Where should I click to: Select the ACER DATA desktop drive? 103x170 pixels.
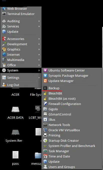coord(15,112)
